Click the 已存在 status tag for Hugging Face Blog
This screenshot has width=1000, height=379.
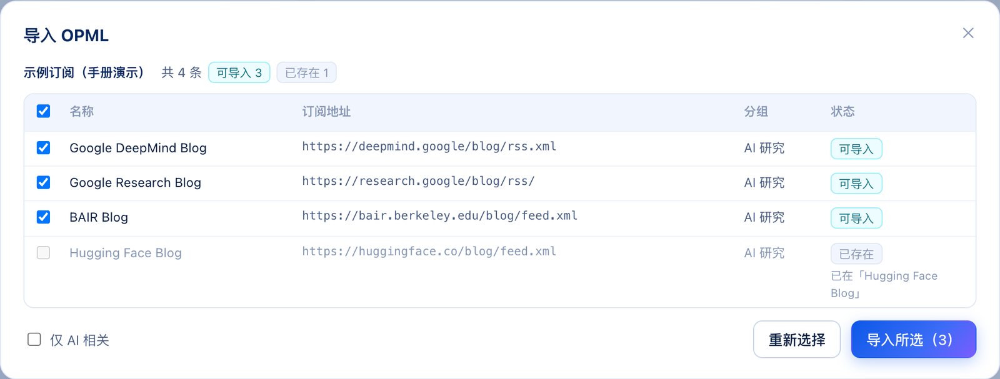tap(856, 253)
